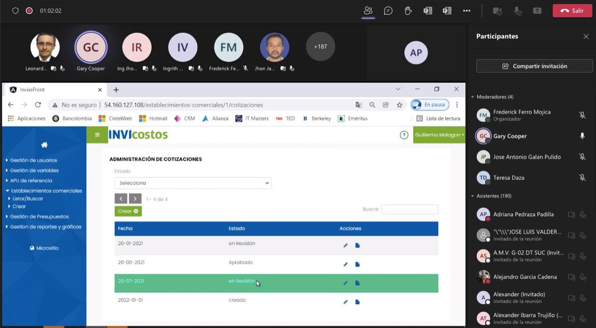Open Lista de lectura
The width and height of the screenshot is (596, 328).
point(439,118)
